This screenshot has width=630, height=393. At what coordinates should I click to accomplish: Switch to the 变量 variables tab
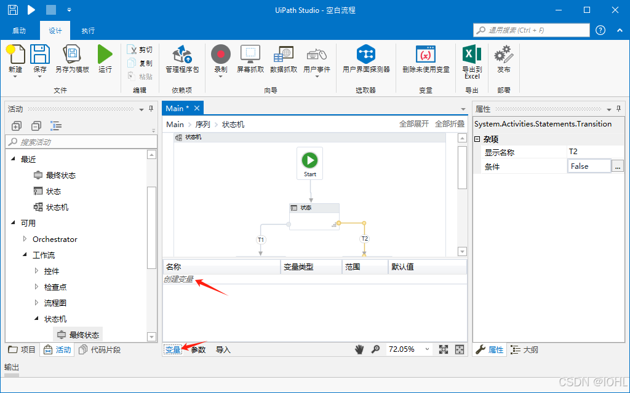coord(173,349)
